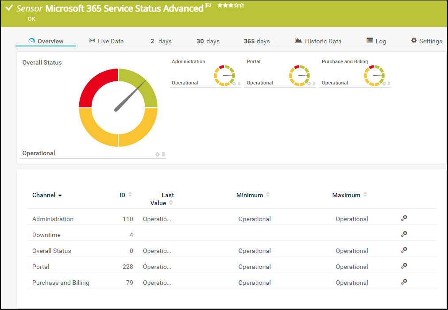Open channel settings for Purchase and Billing row
The image size is (448, 310).
(404, 281)
